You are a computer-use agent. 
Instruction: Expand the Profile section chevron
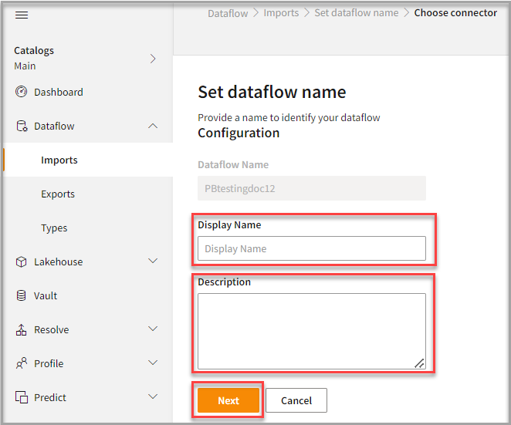click(153, 364)
